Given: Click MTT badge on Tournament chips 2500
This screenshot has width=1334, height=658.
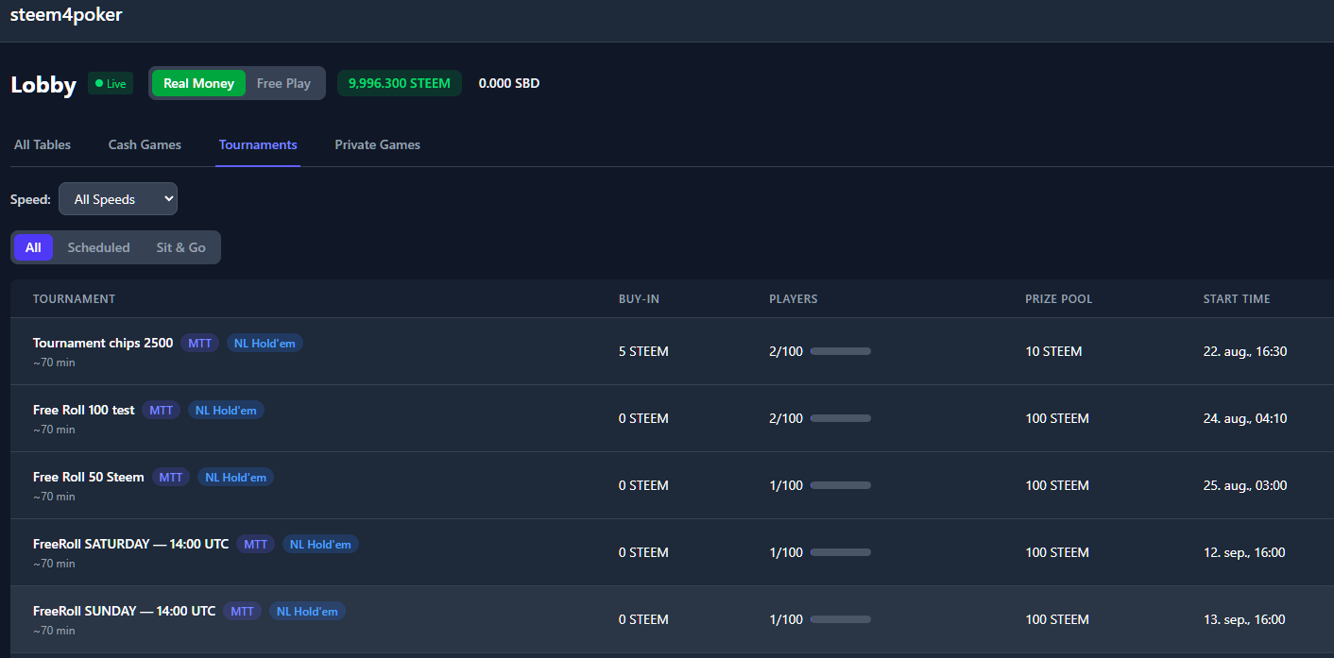Looking at the screenshot, I should click(x=200, y=343).
